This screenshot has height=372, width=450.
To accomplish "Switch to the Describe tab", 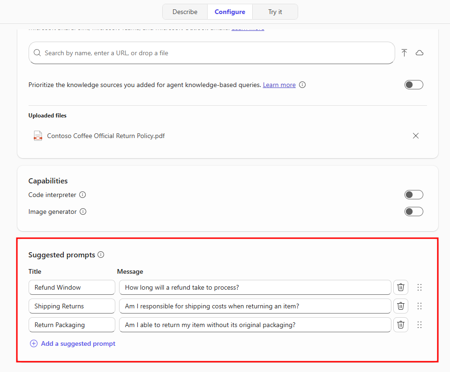I will pos(185,12).
